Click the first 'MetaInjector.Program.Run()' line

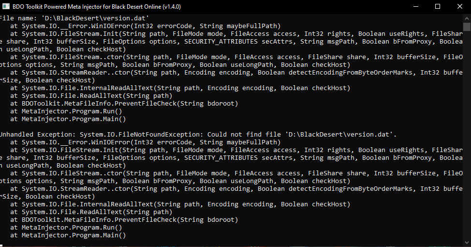[72, 111]
